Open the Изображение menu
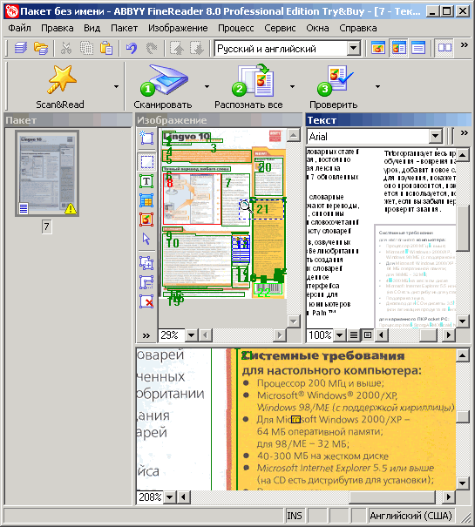 pos(178,28)
